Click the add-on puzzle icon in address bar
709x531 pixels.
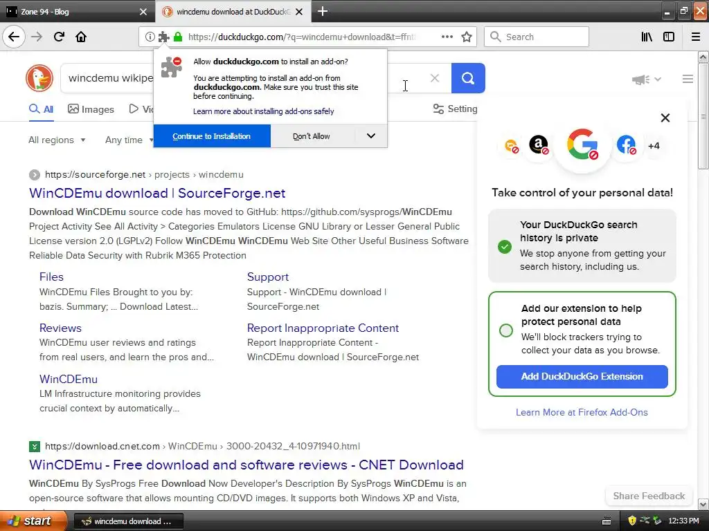(163, 37)
